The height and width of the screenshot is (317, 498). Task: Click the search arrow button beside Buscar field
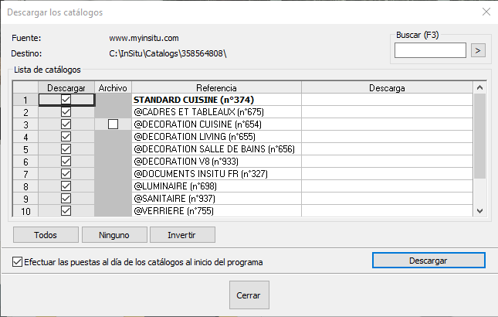tap(478, 50)
